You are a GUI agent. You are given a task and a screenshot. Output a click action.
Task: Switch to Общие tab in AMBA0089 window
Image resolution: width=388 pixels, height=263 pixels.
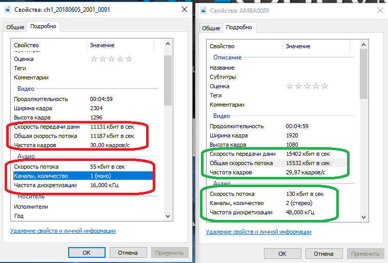tap(211, 28)
